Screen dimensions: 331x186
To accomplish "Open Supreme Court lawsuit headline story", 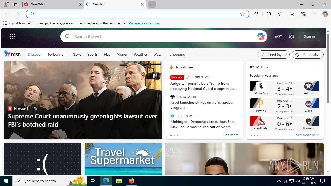I will pos(83,120).
